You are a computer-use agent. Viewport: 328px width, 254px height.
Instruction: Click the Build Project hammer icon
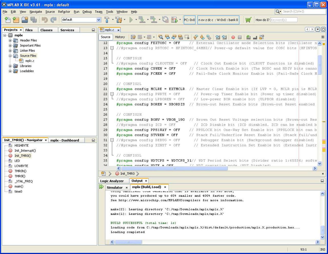click(107, 20)
